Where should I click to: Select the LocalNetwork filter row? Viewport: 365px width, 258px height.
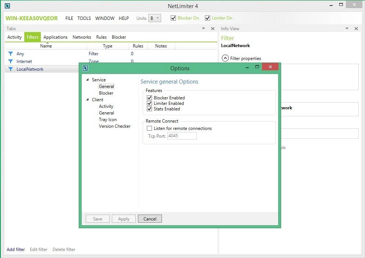tap(42, 69)
